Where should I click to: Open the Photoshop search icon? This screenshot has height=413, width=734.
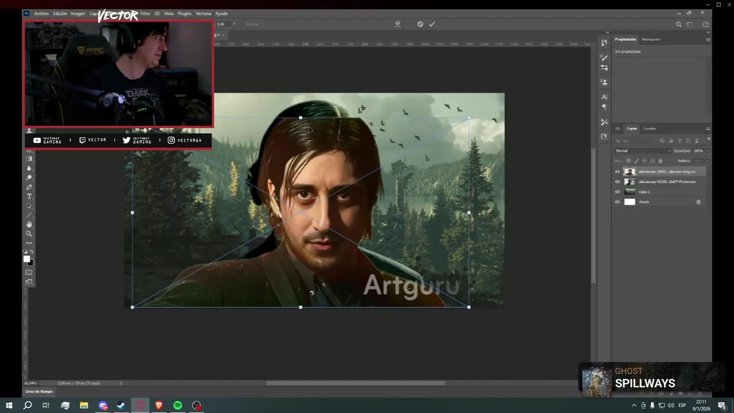click(679, 24)
